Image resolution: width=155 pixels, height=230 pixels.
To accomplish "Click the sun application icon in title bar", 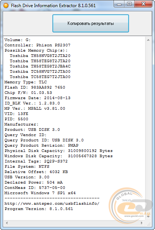I will coord(6,6).
